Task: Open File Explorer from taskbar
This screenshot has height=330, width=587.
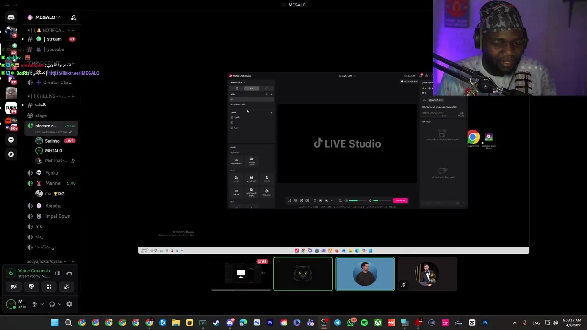Action: pyautogui.click(x=176, y=323)
